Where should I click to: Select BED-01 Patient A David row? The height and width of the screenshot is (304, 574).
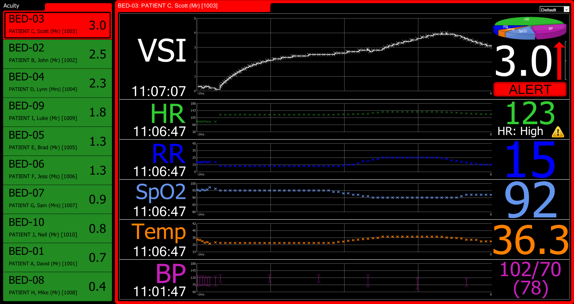pyautogui.click(x=57, y=257)
